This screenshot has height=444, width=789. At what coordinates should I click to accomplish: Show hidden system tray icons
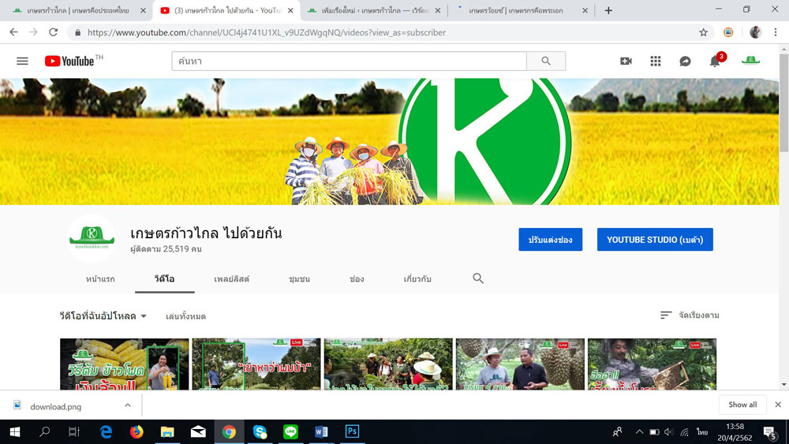pyautogui.click(x=639, y=432)
